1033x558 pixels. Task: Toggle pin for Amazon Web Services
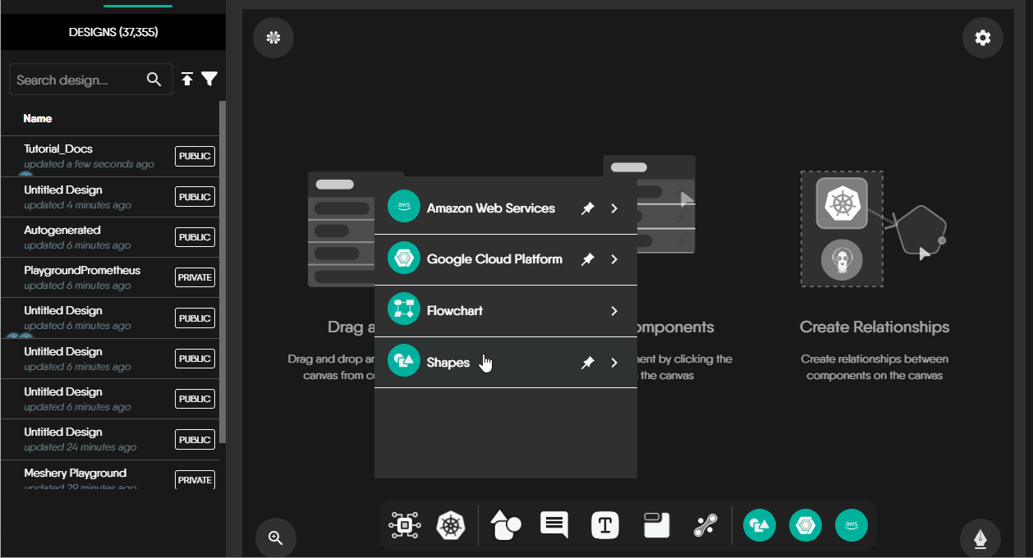click(x=587, y=208)
